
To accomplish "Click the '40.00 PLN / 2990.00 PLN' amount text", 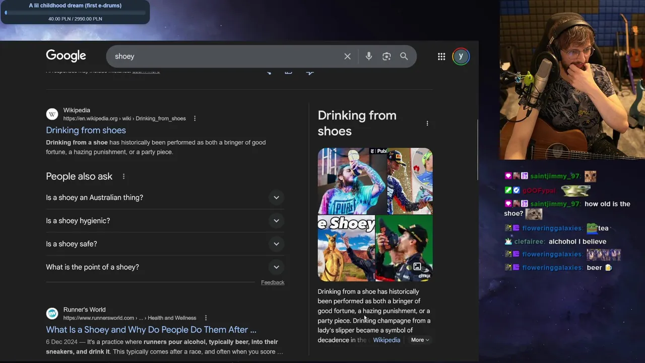I will coord(75,19).
